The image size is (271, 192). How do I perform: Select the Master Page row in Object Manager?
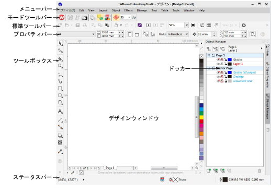pyautogui.click(x=234, y=68)
